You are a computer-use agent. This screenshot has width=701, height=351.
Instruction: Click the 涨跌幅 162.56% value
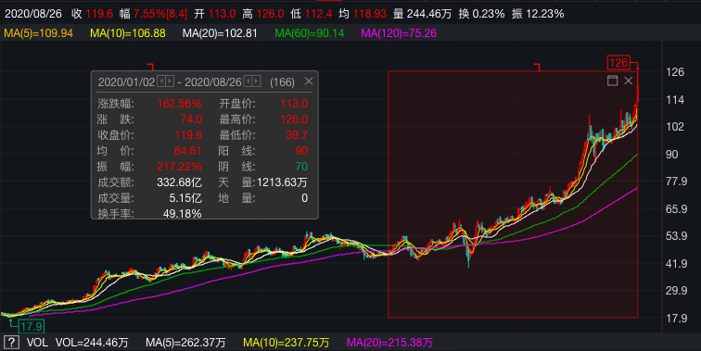click(179, 104)
